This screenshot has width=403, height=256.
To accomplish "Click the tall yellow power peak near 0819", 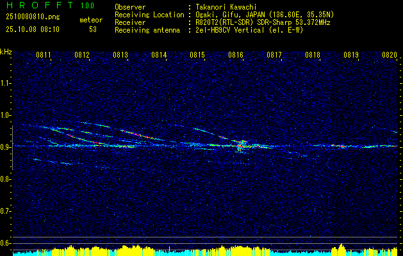I will 341,249.
